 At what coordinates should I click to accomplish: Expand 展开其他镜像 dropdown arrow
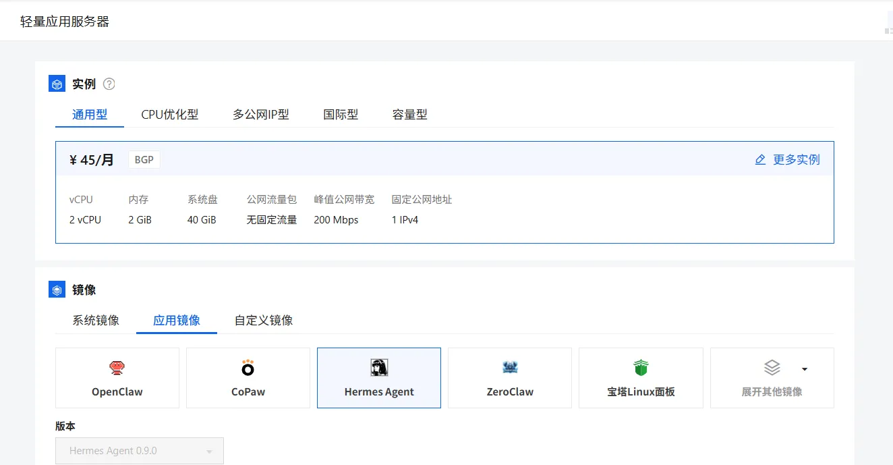tap(804, 369)
